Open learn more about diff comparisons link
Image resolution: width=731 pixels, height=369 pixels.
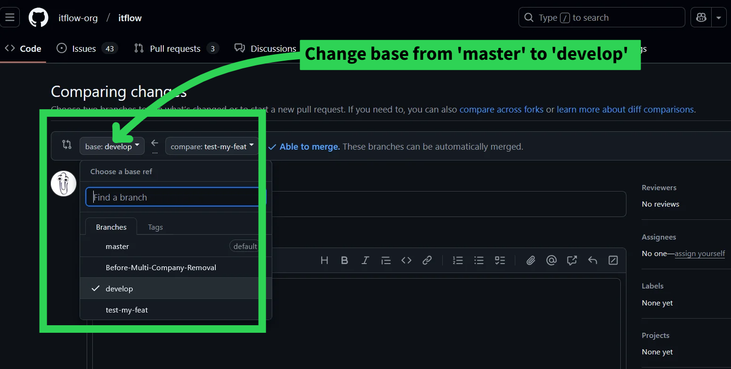click(625, 109)
